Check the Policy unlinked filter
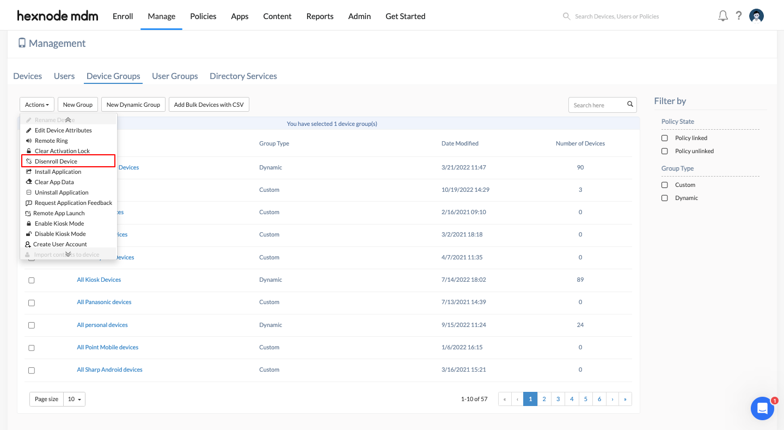The image size is (784, 430). tap(664, 151)
